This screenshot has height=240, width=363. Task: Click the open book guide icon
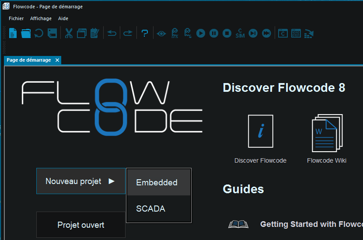pos(238,224)
